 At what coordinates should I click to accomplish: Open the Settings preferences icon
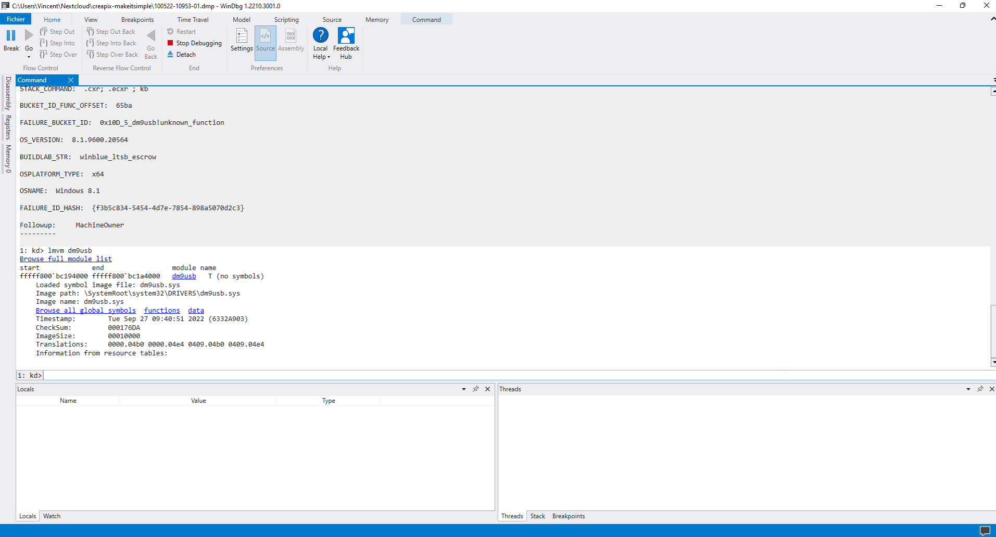click(242, 36)
